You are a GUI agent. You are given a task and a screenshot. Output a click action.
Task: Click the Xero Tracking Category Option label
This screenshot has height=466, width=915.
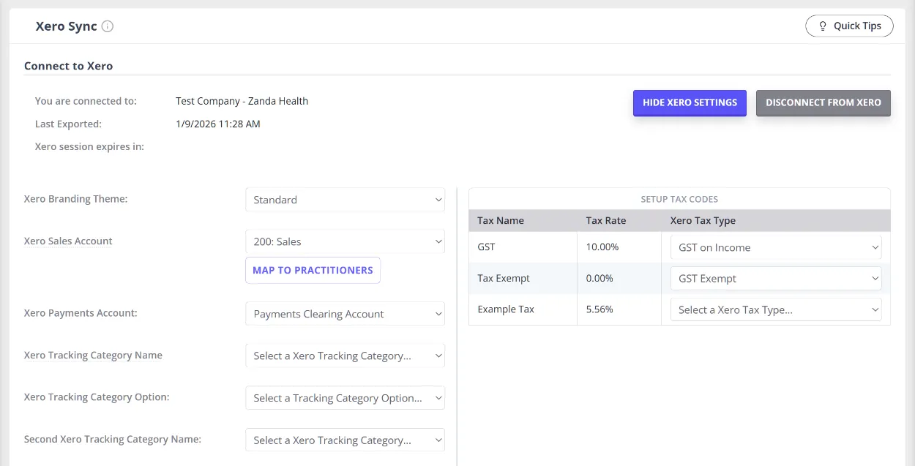click(x=97, y=397)
